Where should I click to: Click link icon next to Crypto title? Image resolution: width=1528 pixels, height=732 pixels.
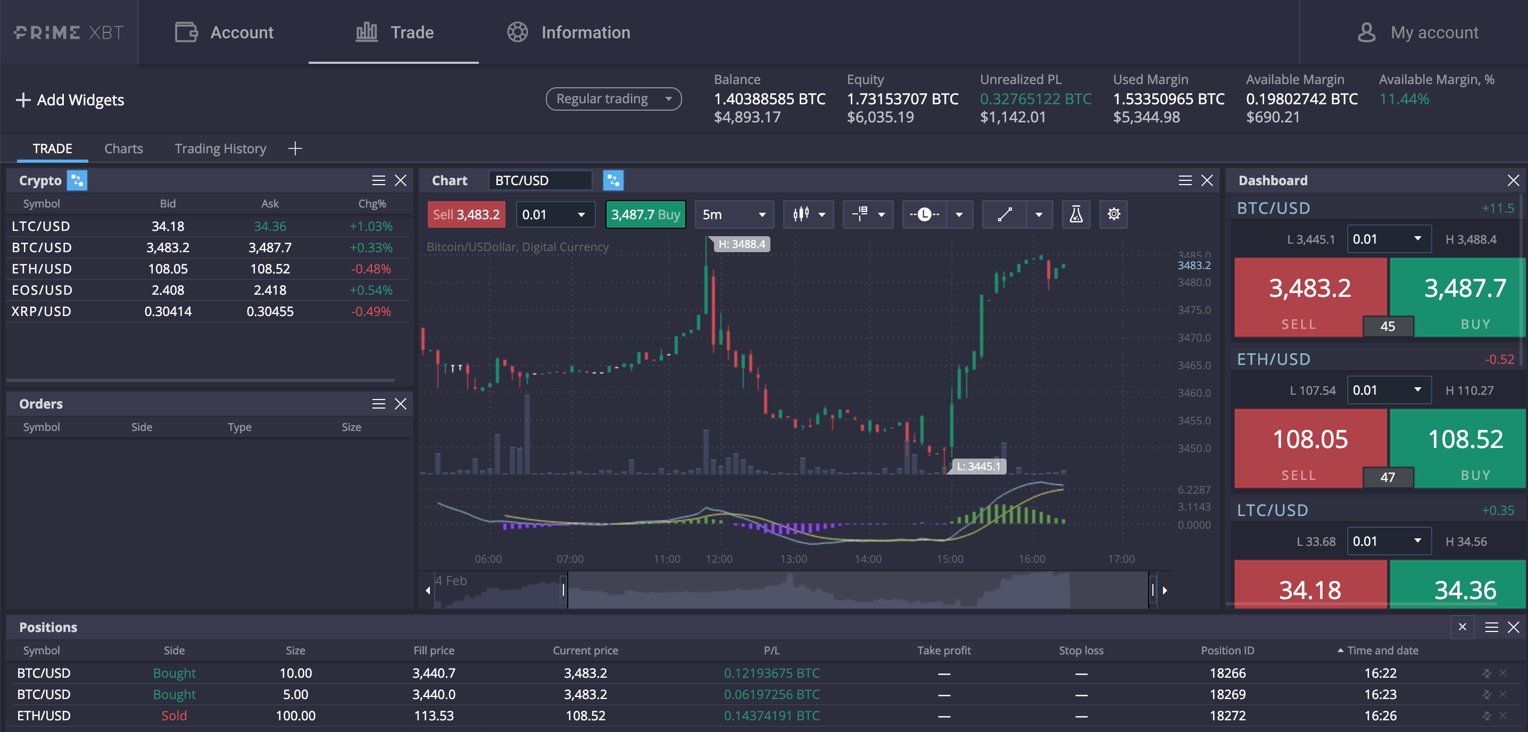(77, 180)
